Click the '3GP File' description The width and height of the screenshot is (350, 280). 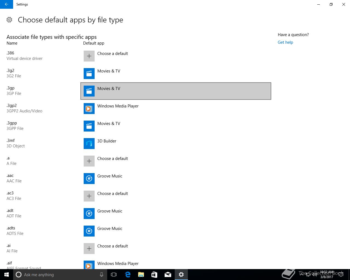point(14,94)
